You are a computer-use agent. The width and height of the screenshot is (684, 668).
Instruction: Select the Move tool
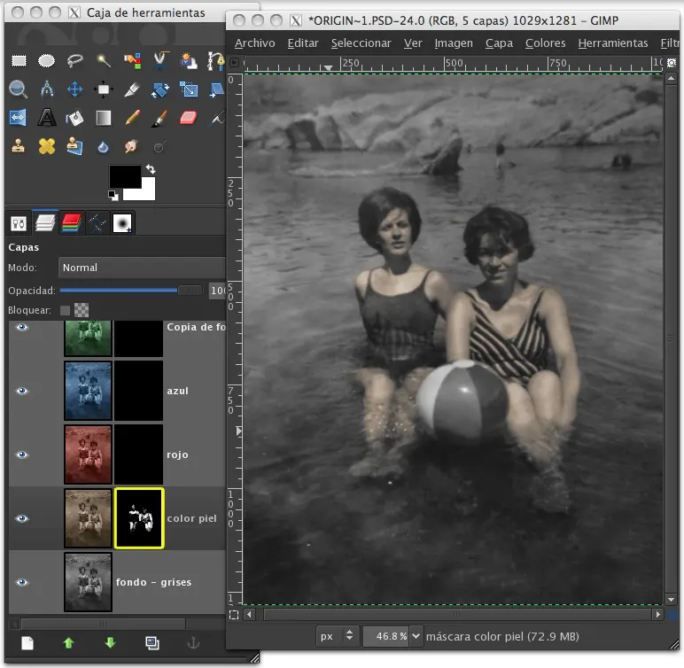coord(75,89)
